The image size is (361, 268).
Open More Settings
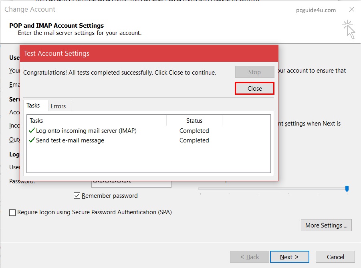point(326,225)
